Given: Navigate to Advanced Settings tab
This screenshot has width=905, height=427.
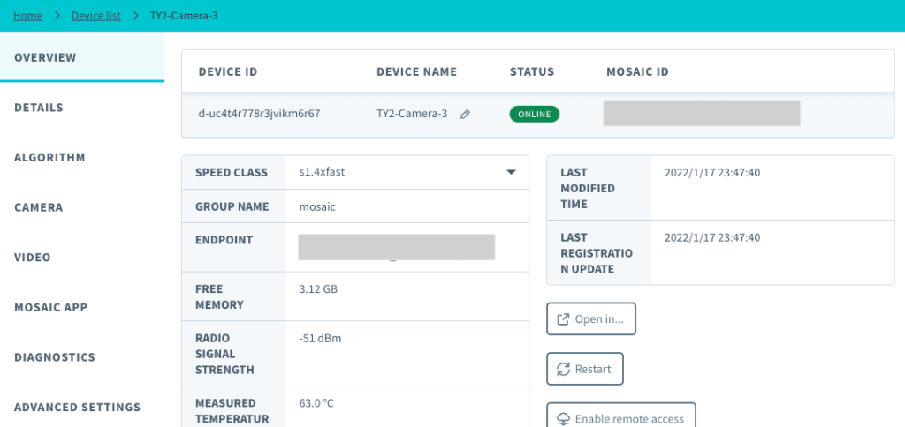Looking at the screenshot, I should (x=77, y=408).
